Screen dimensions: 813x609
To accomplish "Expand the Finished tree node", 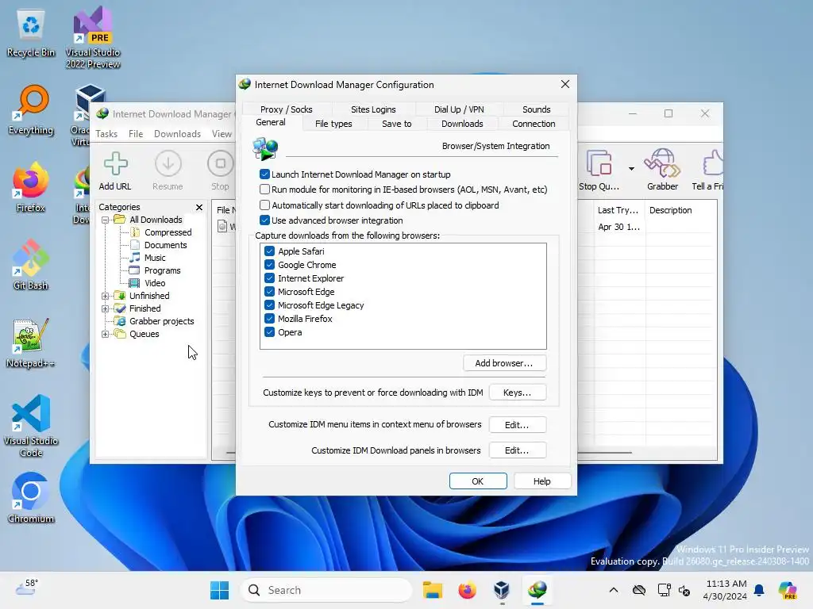I will coord(106,308).
